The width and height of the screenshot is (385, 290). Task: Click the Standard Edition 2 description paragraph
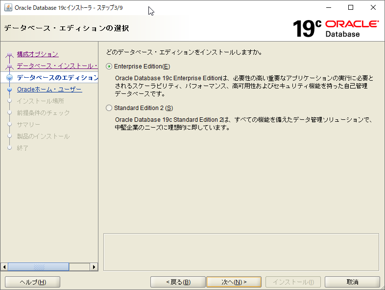coord(243,124)
